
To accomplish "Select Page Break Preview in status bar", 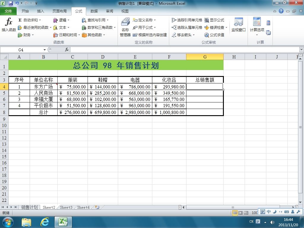I will tap(246, 213).
